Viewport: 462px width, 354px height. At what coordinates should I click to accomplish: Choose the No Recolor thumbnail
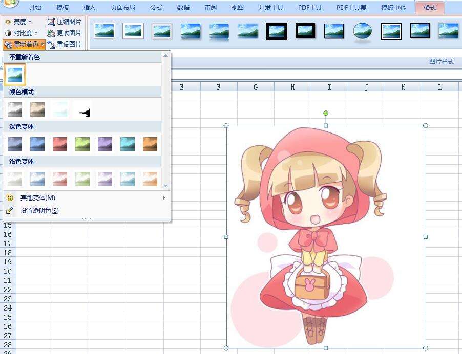coord(15,75)
